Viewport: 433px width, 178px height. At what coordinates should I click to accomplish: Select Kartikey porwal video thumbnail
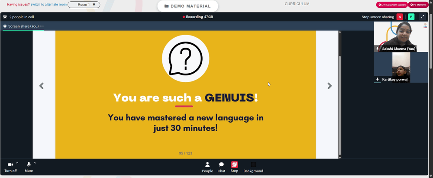pos(401,68)
